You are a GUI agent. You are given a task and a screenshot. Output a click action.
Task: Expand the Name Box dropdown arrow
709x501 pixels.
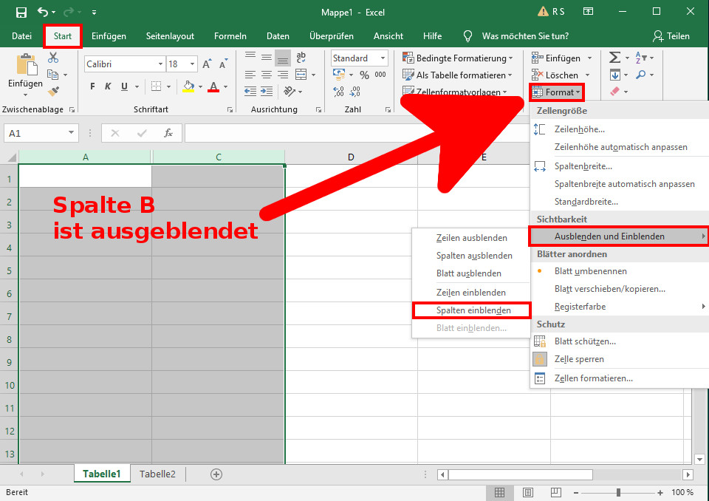tap(72, 134)
